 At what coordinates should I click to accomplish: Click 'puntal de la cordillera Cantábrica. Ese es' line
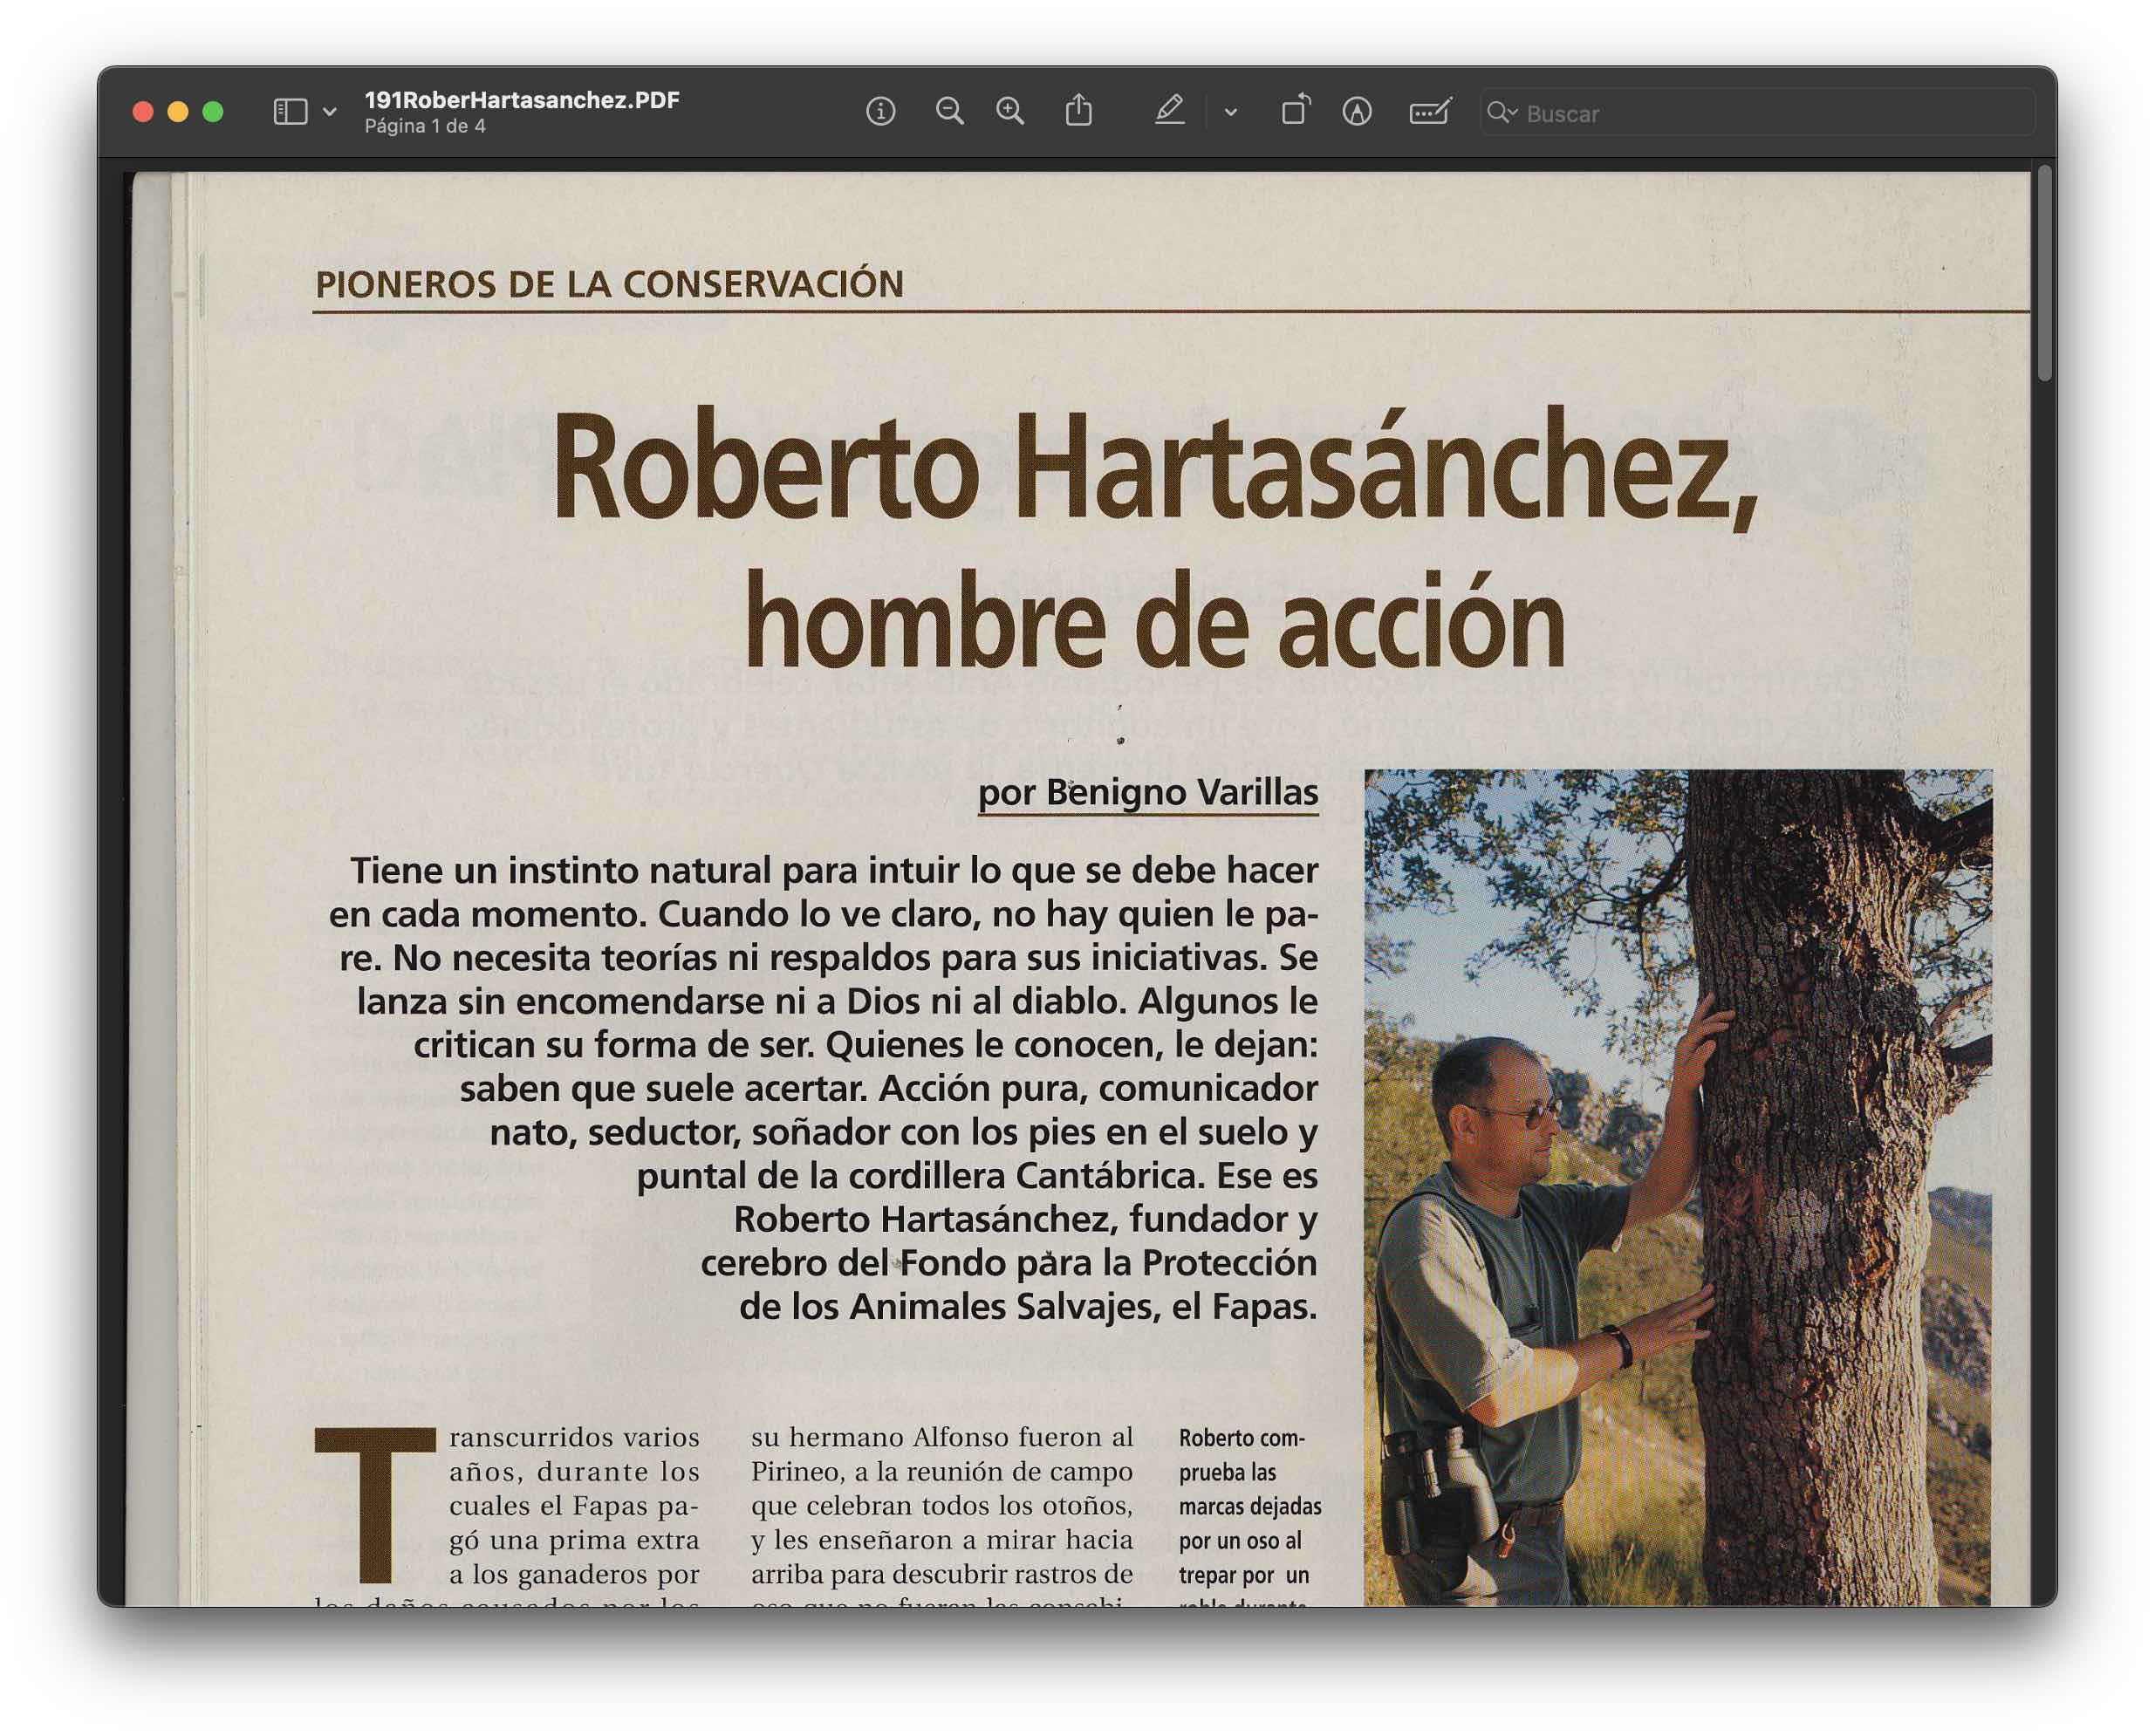[x=977, y=1175]
